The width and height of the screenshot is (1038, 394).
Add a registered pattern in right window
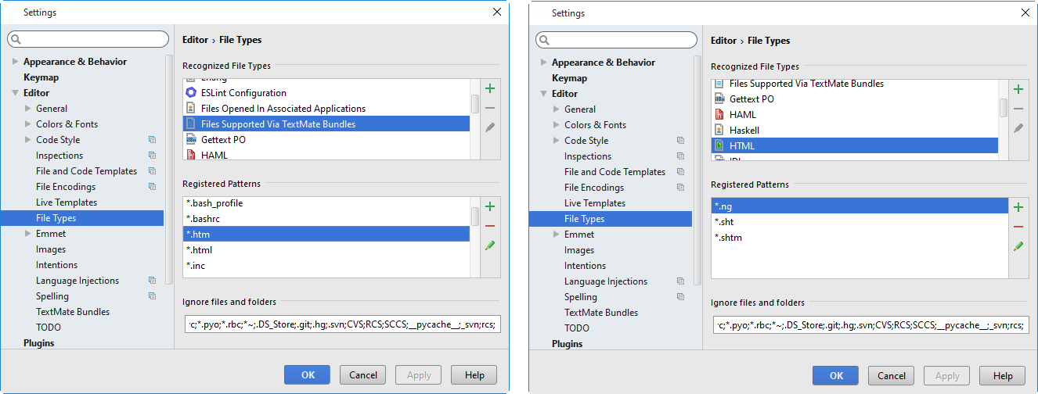(1018, 207)
